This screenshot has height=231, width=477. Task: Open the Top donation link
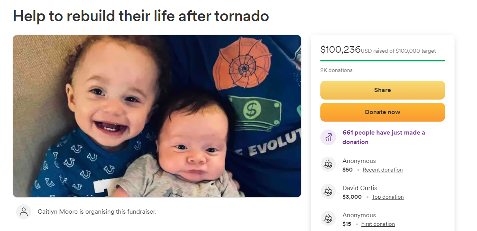(387, 197)
